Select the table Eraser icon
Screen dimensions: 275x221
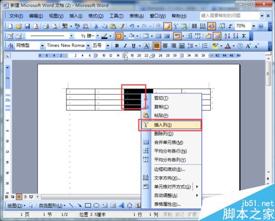pos(19,36)
